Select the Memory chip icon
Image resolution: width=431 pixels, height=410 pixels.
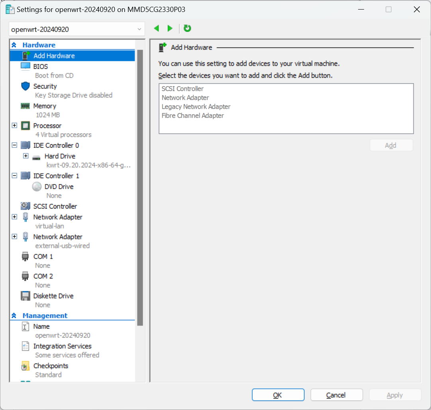(x=25, y=106)
